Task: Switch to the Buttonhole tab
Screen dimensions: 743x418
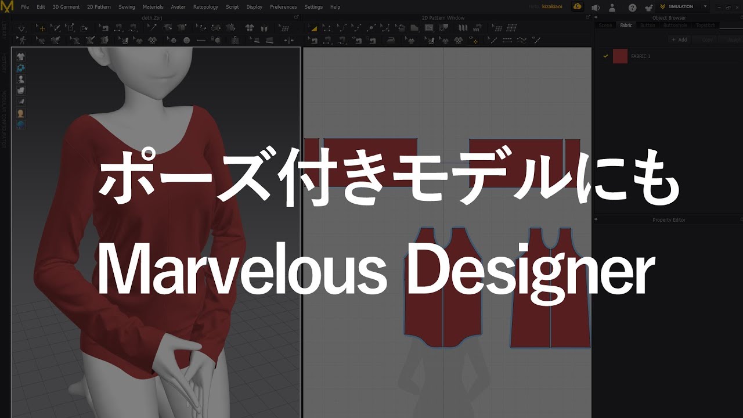Action: point(675,26)
